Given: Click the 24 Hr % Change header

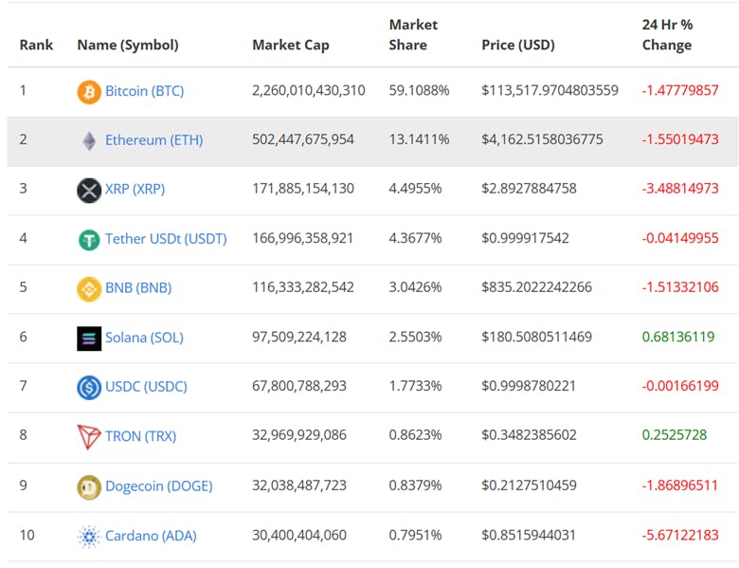Looking at the screenshot, I should pos(667,35).
